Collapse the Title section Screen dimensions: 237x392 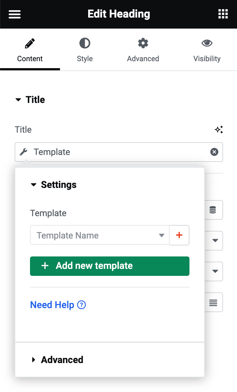(x=18, y=99)
